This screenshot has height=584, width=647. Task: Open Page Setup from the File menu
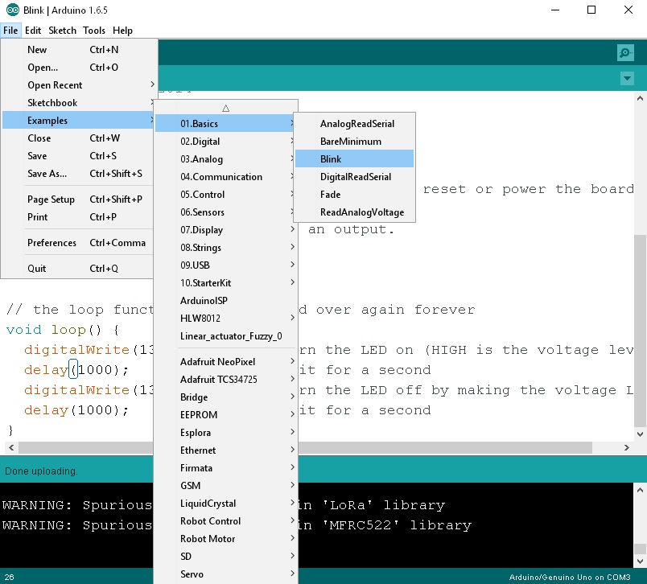click(77, 199)
